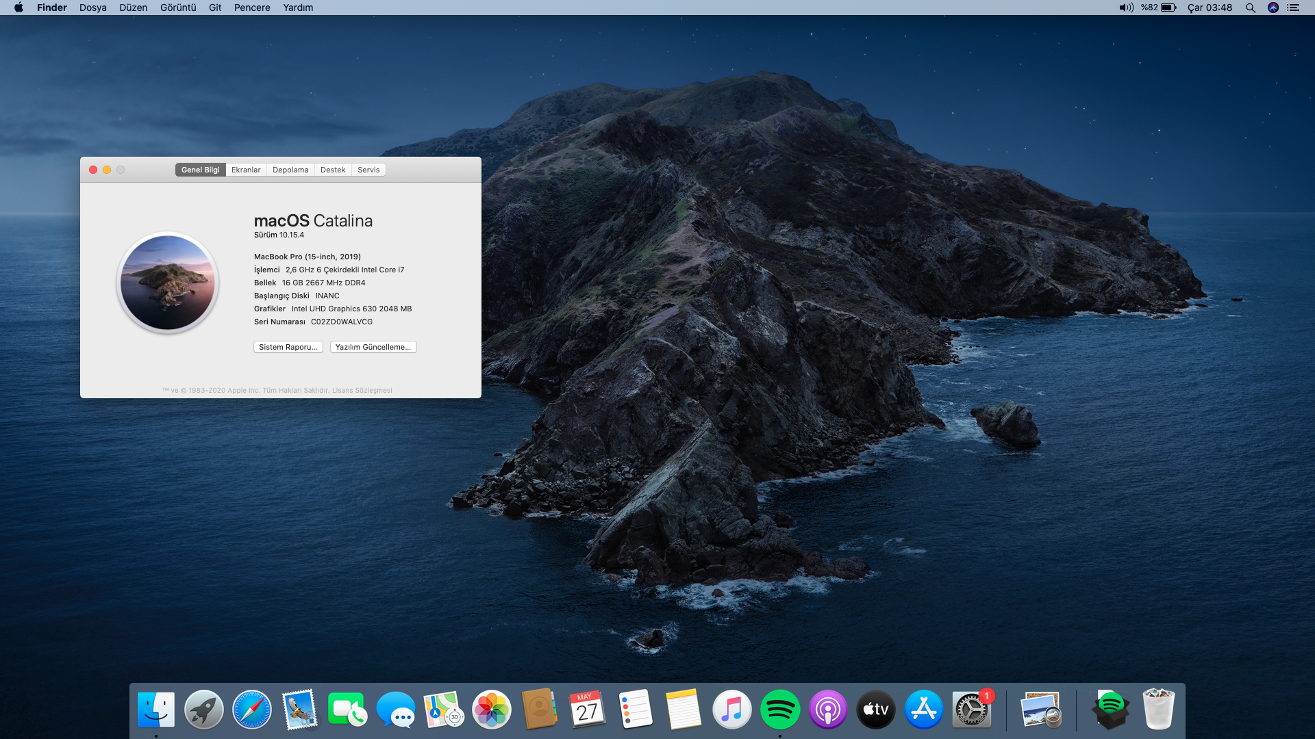Click the Sistem Raporu button

(x=288, y=347)
